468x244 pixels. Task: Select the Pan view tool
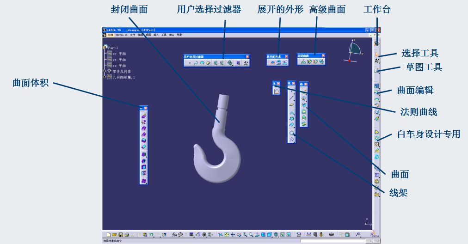(233, 235)
